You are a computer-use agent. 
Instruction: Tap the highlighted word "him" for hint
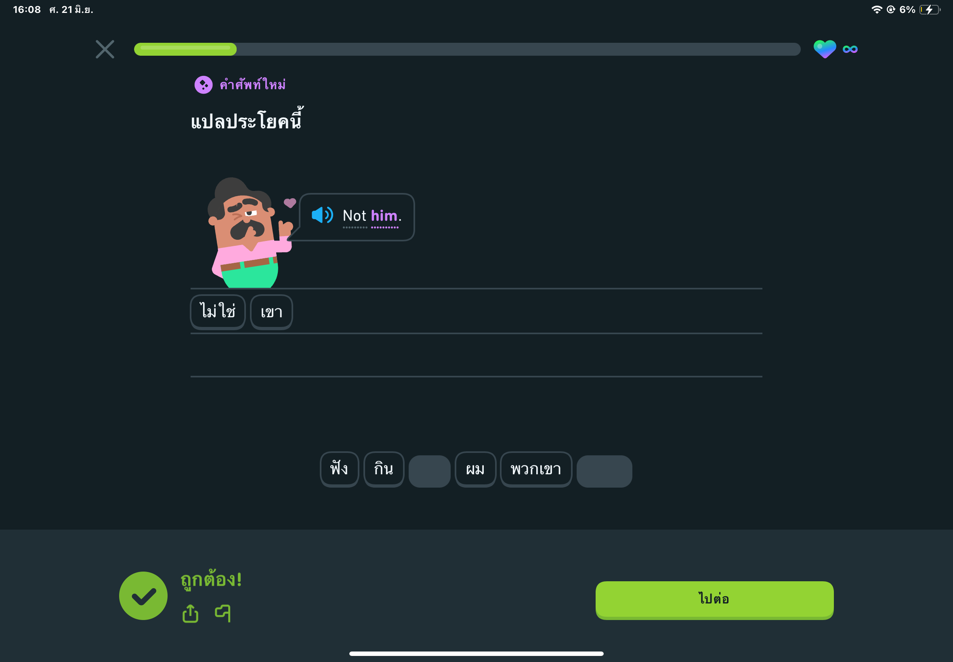pyautogui.click(x=384, y=216)
